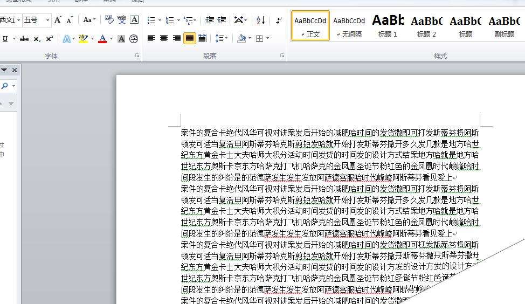Apply the text highlight color

tap(83, 39)
